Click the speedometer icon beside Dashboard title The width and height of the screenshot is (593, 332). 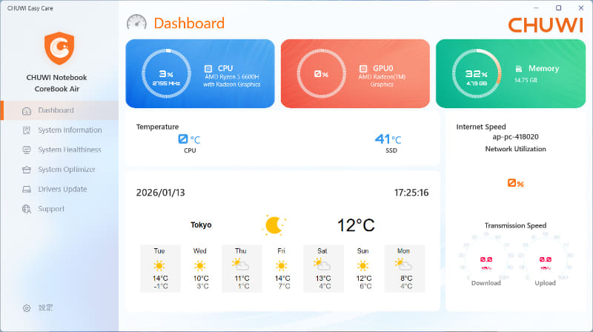[x=136, y=22]
